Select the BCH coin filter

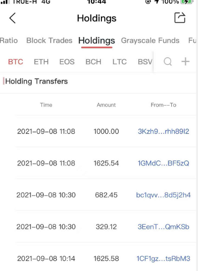tap(93, 62)
